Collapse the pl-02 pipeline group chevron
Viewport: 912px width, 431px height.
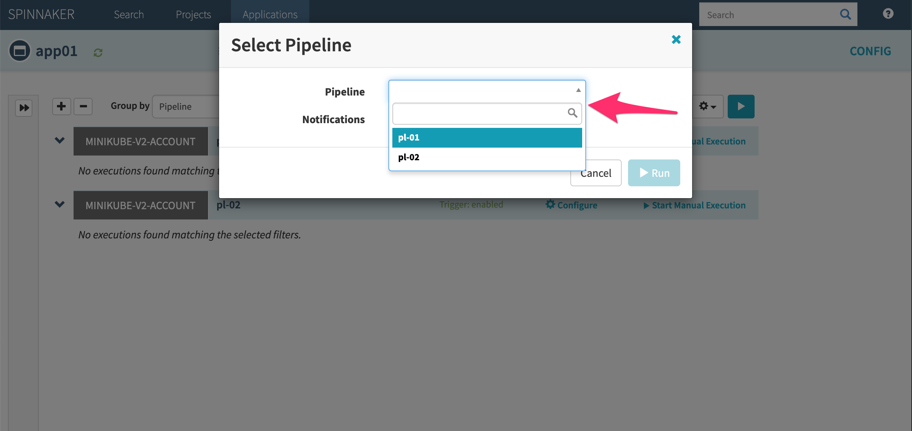coord(60,204)
